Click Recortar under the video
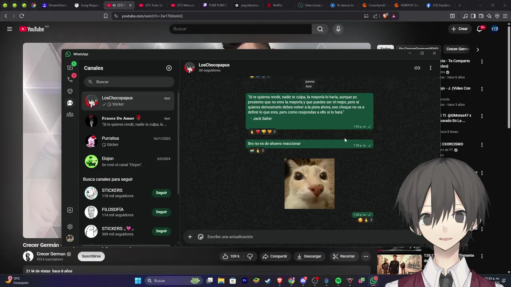The width and height of the screenshot is (511, 287). [x=344, y=256]
